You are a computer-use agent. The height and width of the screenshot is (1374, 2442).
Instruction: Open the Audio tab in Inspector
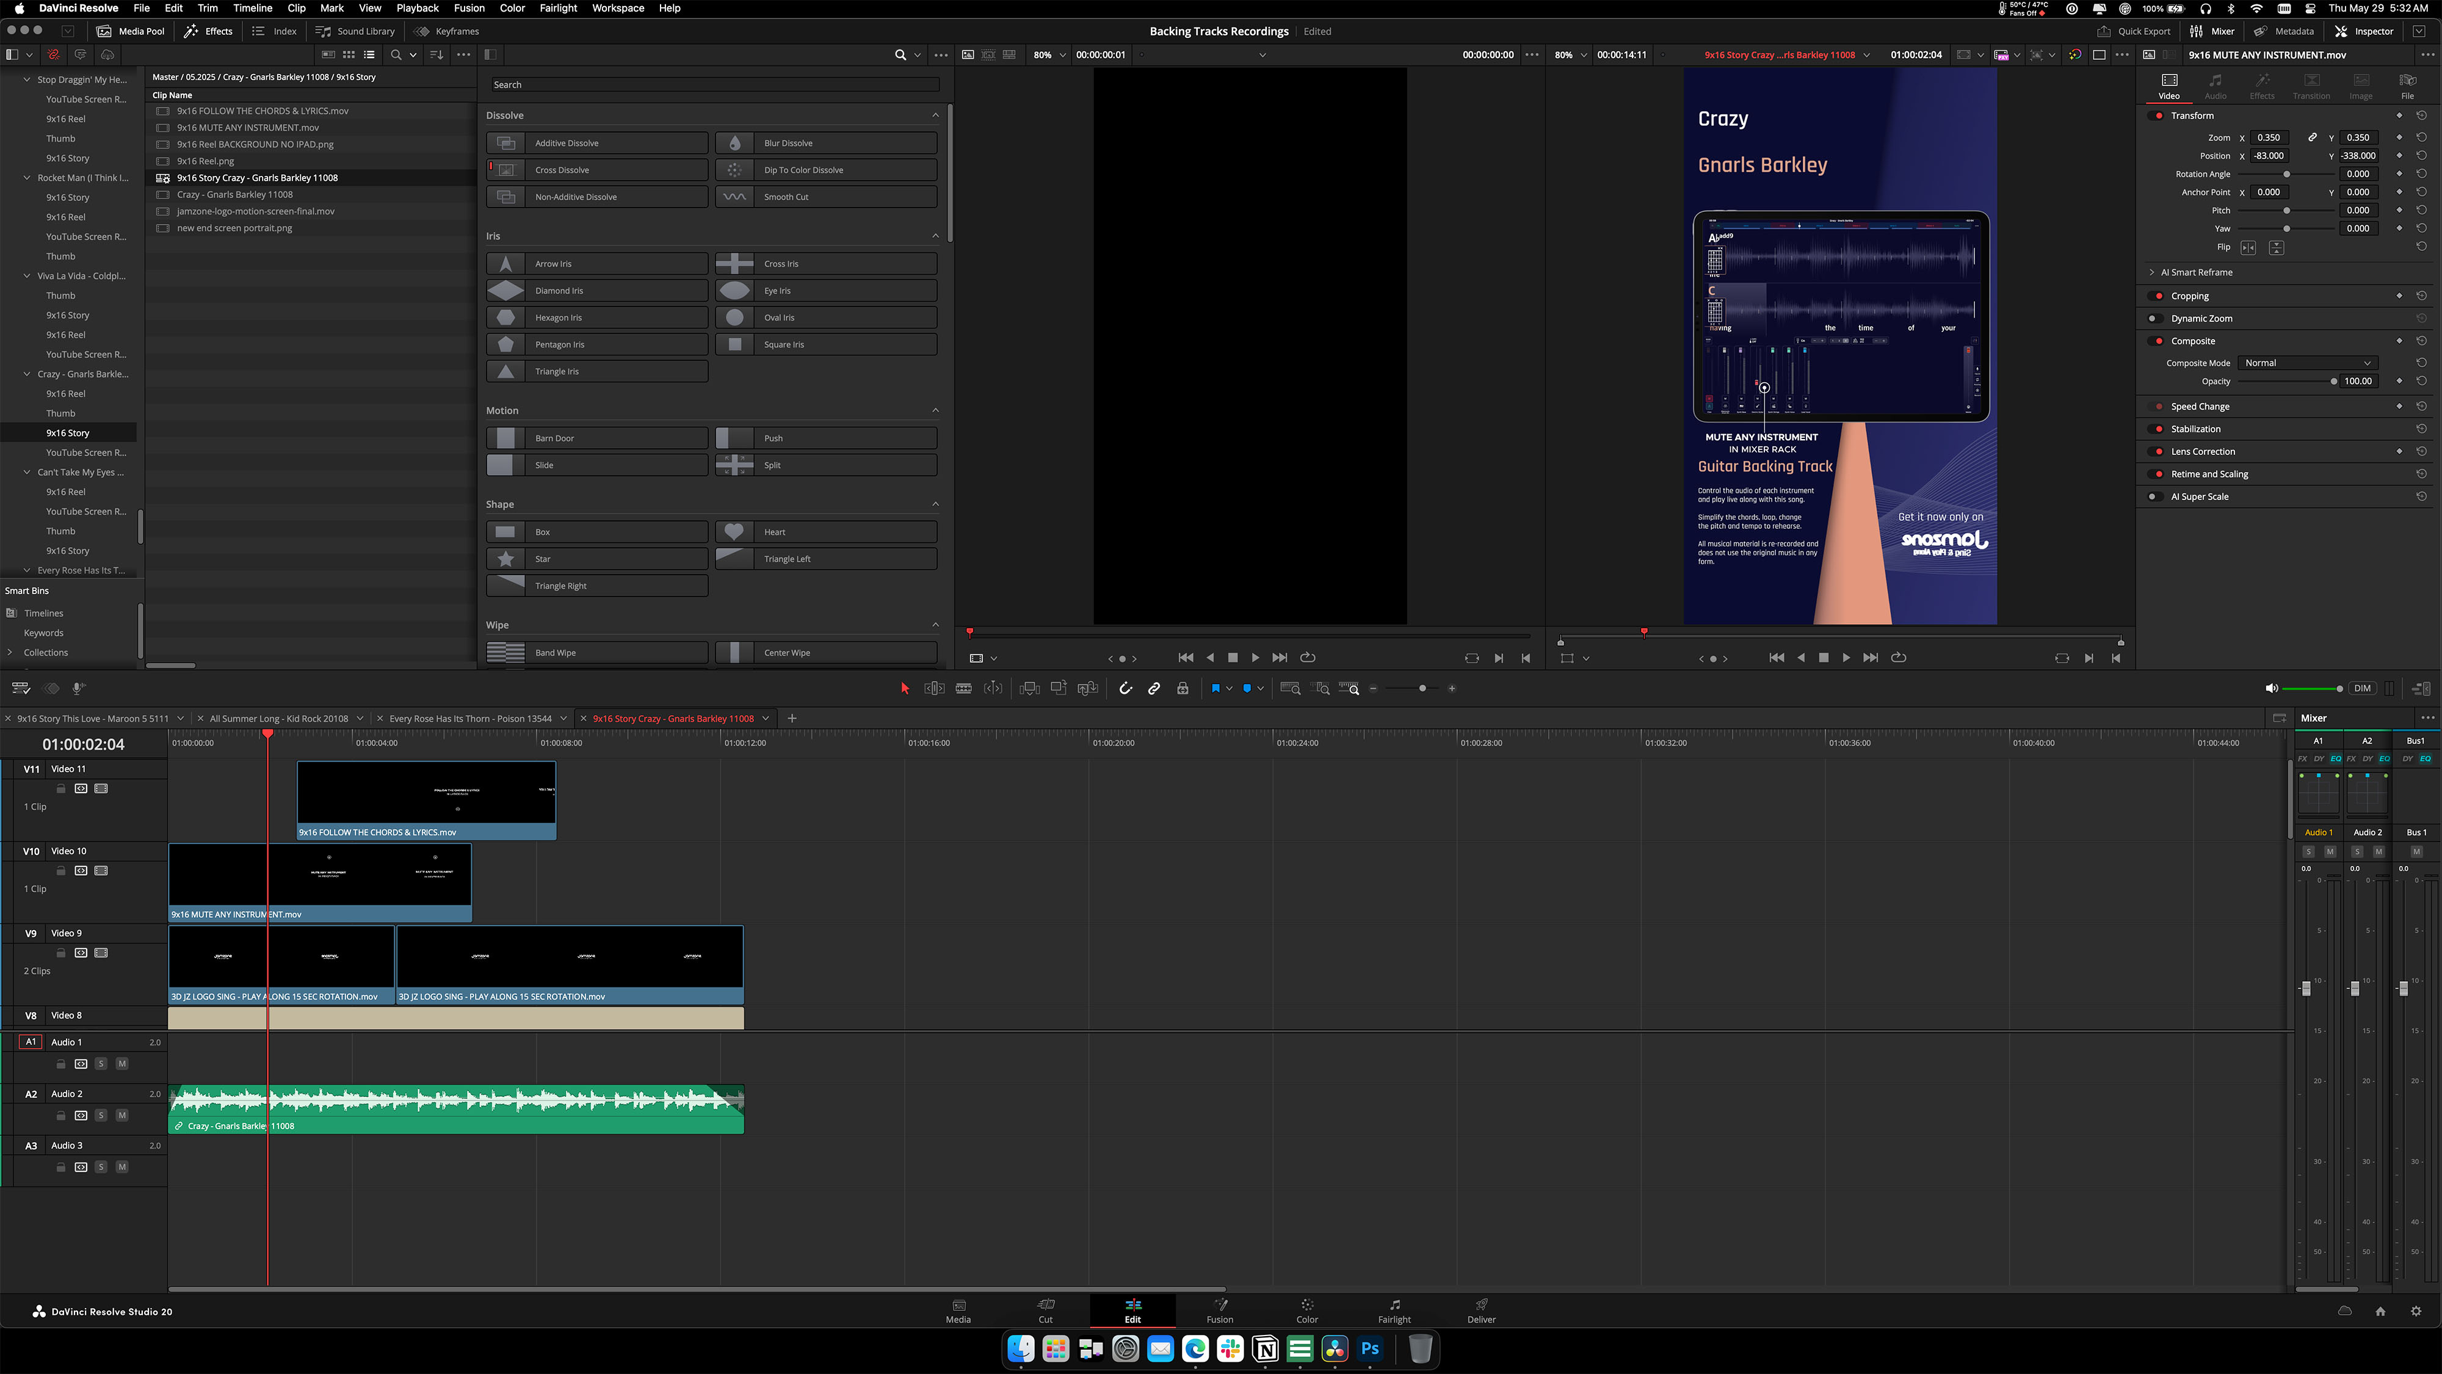point(2216,85)
